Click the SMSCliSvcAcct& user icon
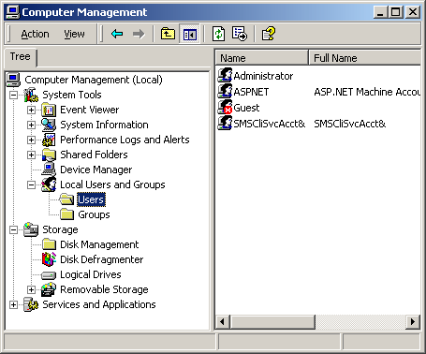Image resolution: width=426 pixels, height=354 pixels. (225, 123)
